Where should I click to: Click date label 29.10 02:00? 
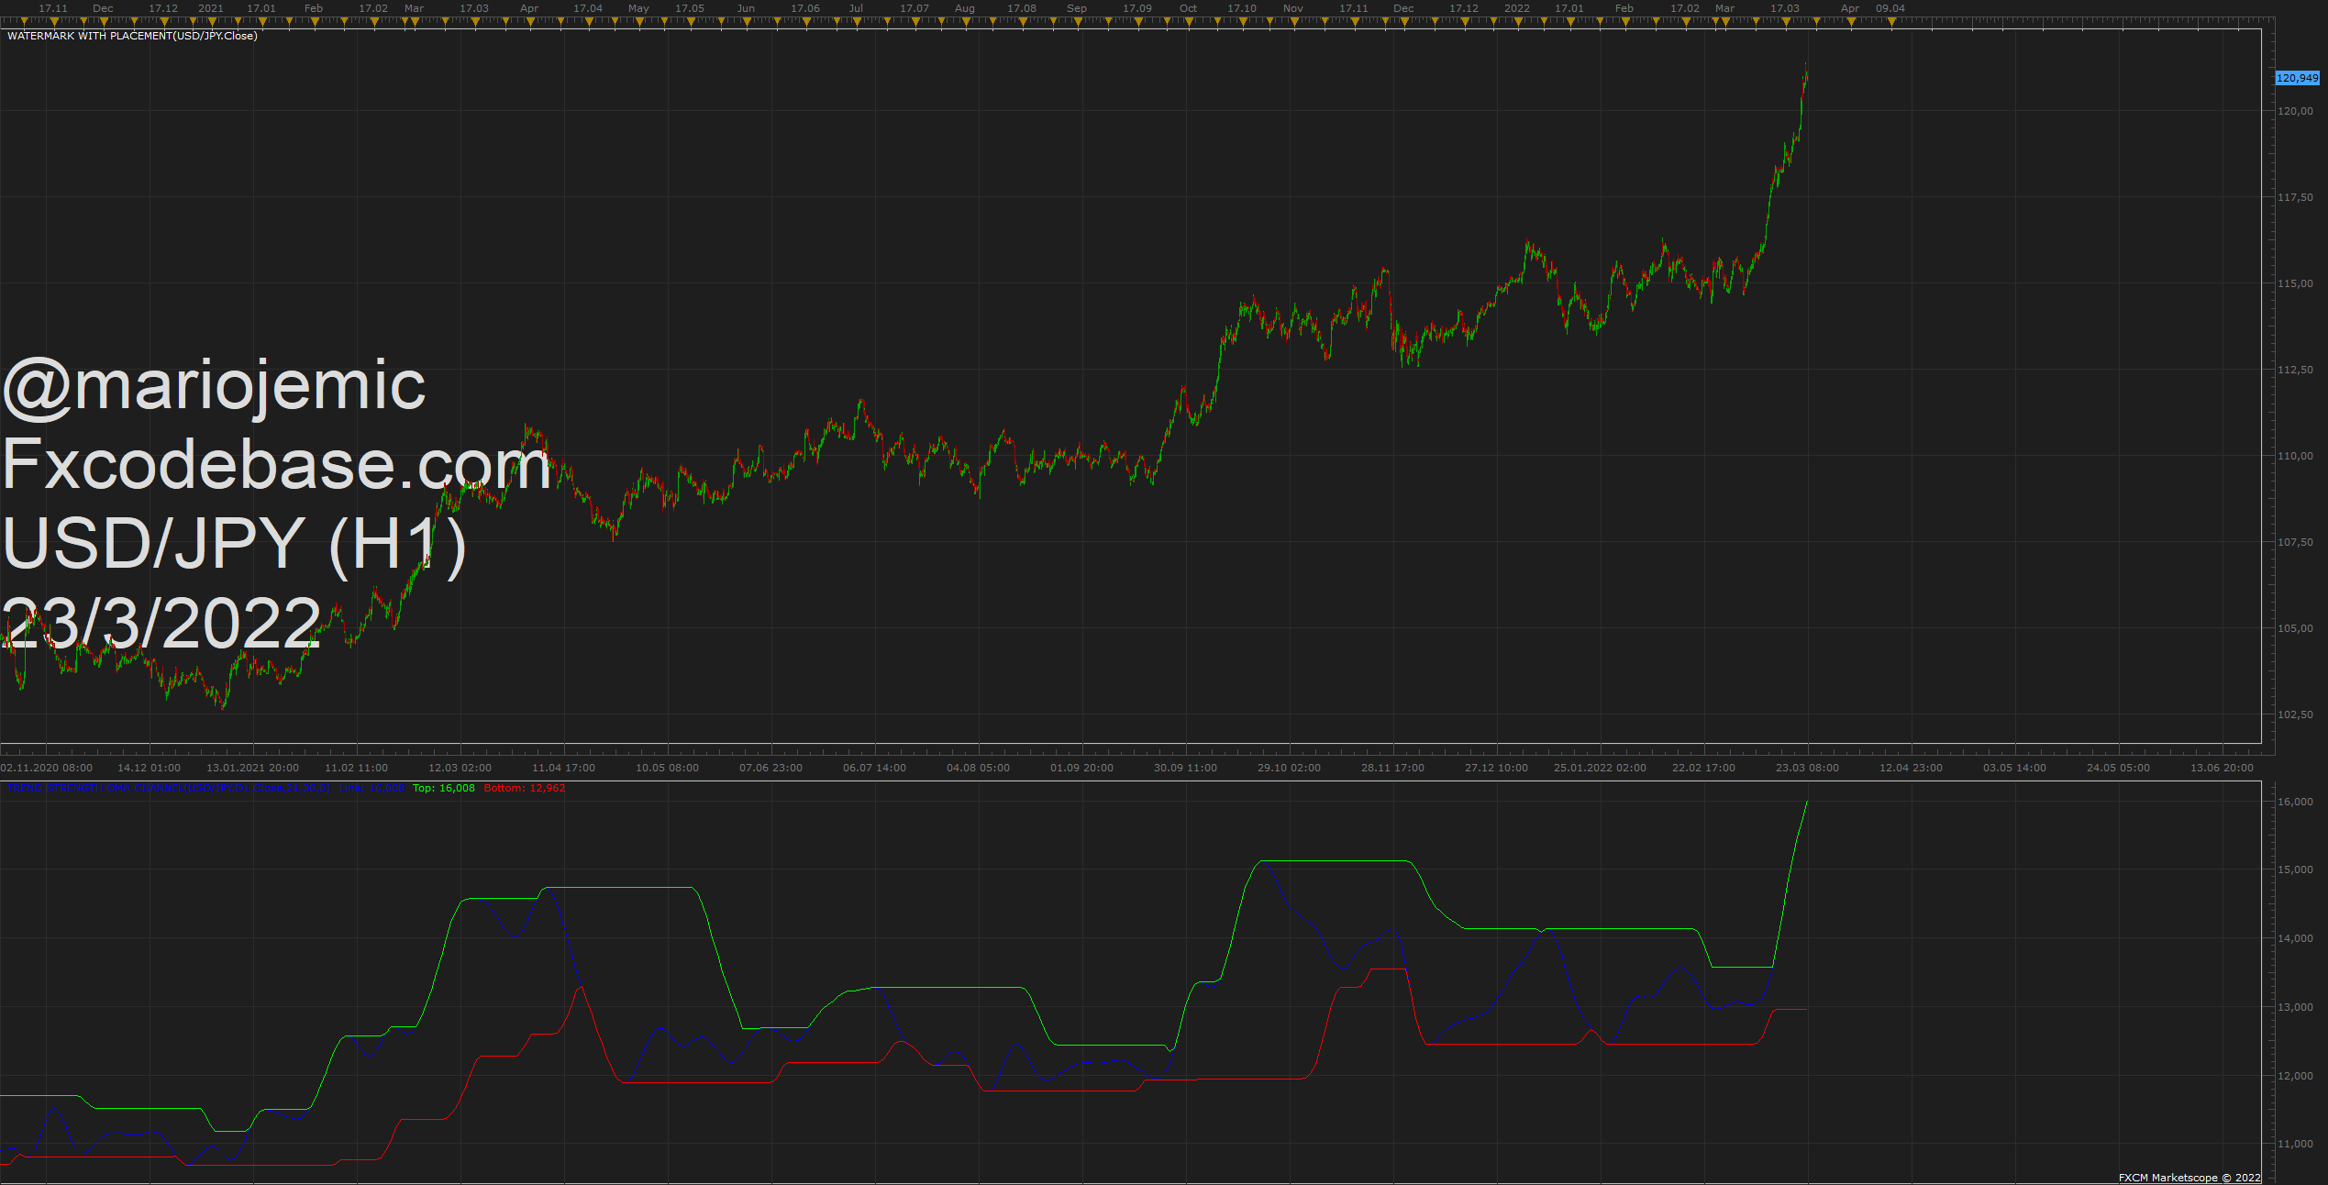tap(1289, 768)
